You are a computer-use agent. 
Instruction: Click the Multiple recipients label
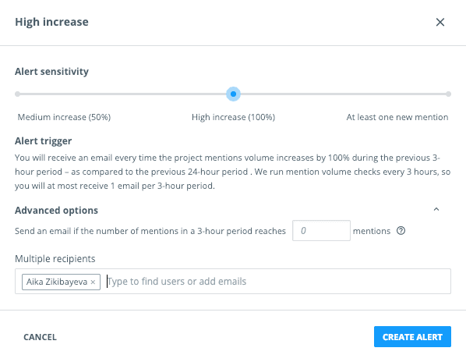coord(55,259)
